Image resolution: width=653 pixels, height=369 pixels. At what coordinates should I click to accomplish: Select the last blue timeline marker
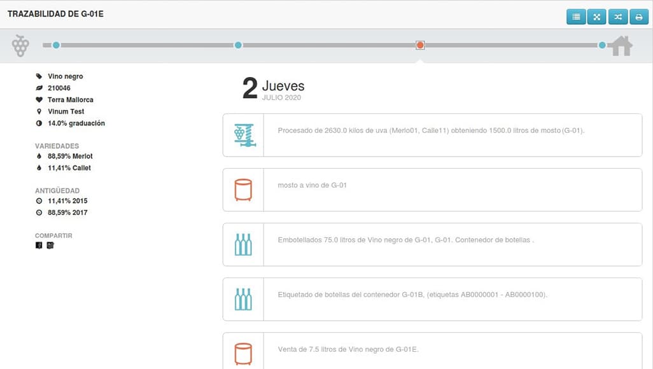click(602, 45)
